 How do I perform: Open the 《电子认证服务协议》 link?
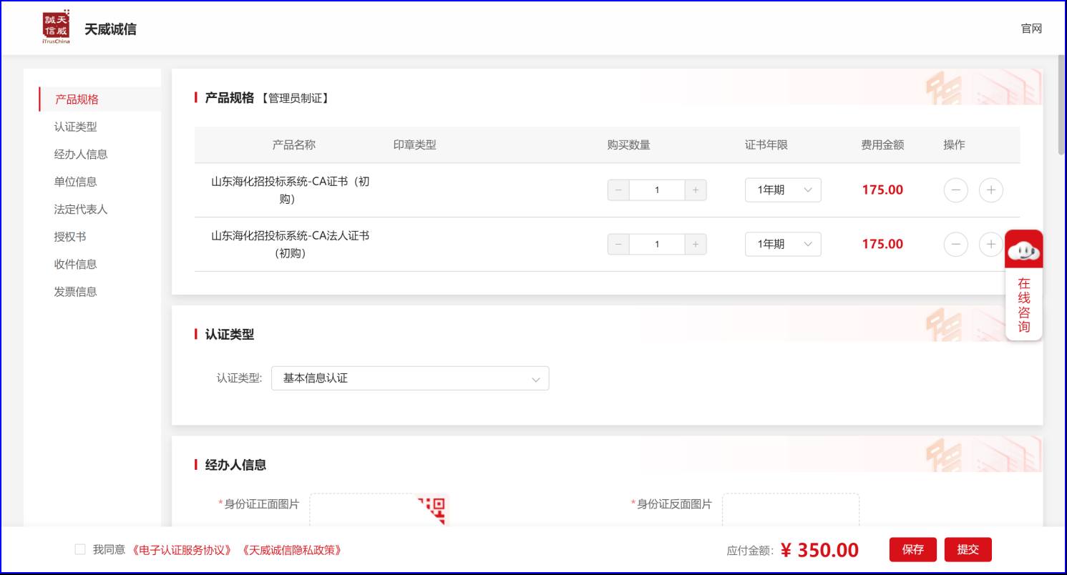[182, 550]
